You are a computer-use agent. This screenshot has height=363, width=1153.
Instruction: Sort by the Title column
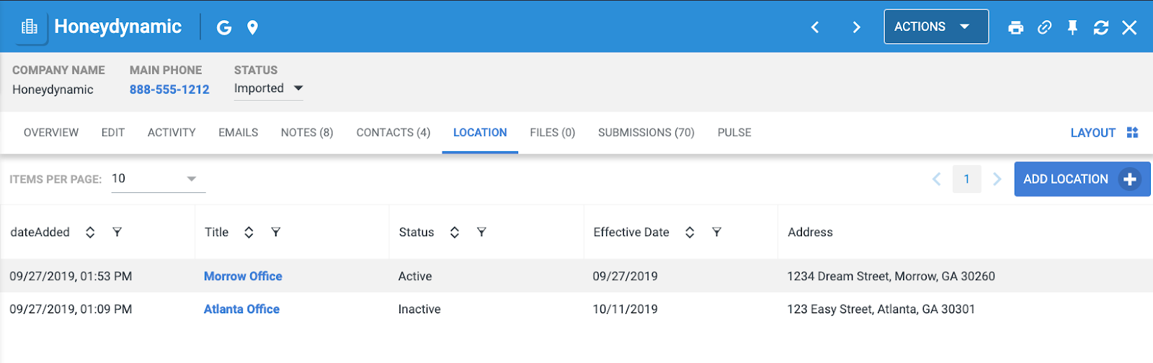pyautogui.click(x=249, y=232)
